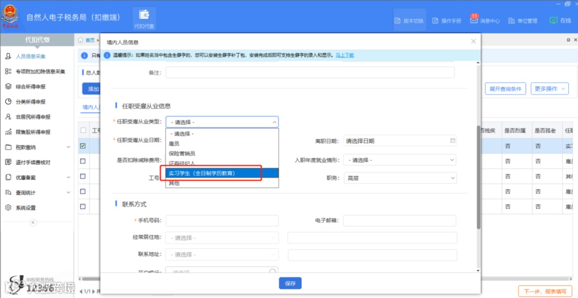
Task: Collapse the sidebar with double-chevron button
Action: [x=33, y=223]
